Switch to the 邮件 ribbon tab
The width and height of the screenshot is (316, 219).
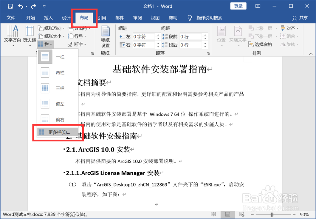coord(120,18)
